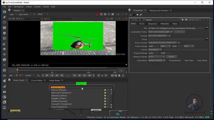Click the reload button
The width and height of the screenshot is (214, 120).
(171, 57)
